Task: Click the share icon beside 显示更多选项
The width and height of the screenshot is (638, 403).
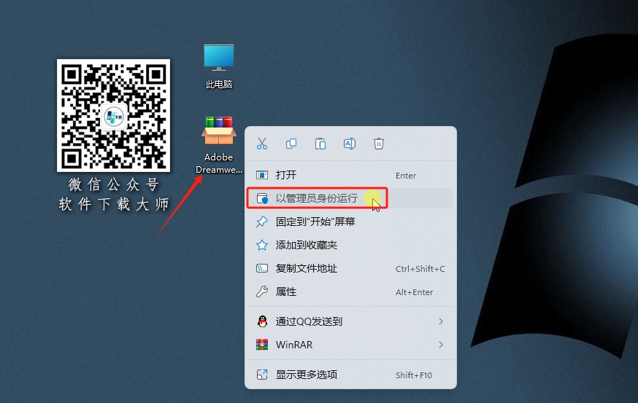Action: tap(262, 375)
